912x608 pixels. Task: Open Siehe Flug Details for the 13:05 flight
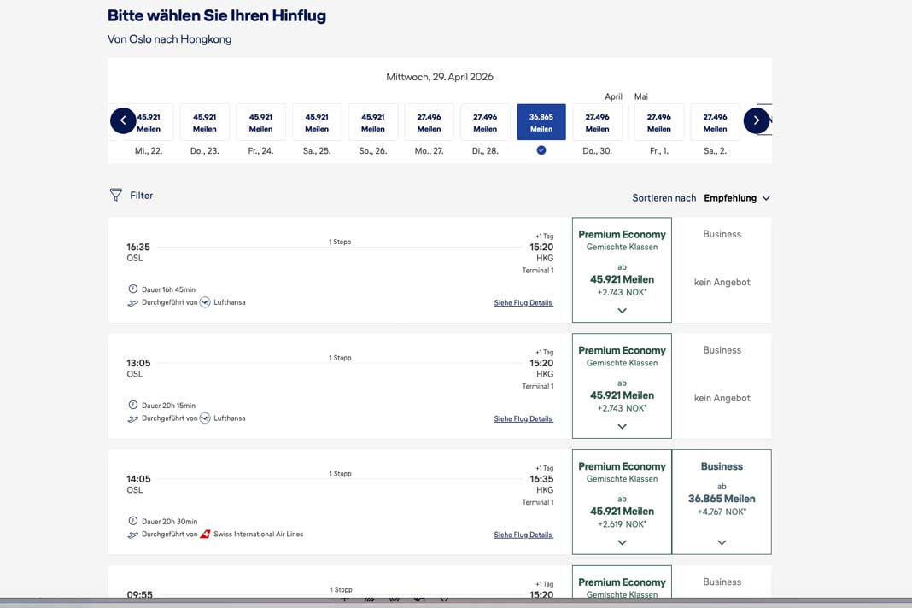523,418
